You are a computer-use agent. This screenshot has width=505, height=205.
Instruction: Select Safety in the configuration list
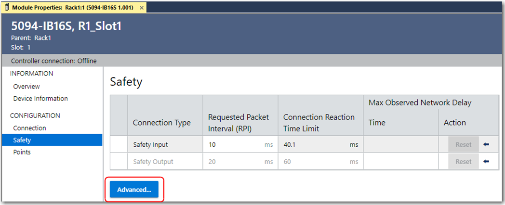pyautogui.click(x=22, y=140)
